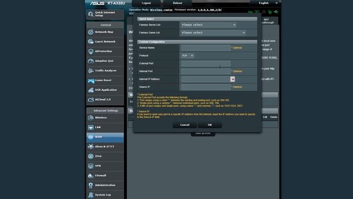Open LAN settings icon
353x199 pixels.
click(90, 128)
